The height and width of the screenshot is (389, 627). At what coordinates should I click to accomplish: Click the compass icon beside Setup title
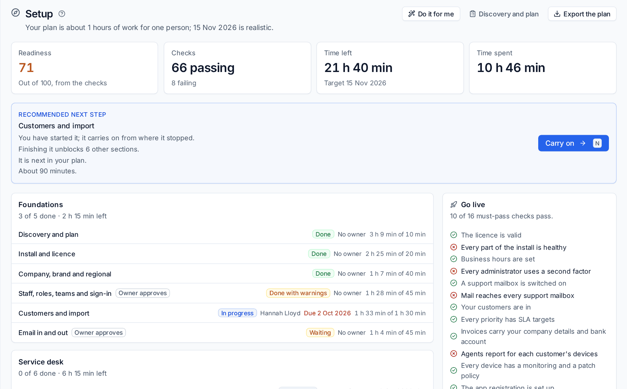(16, 13)
